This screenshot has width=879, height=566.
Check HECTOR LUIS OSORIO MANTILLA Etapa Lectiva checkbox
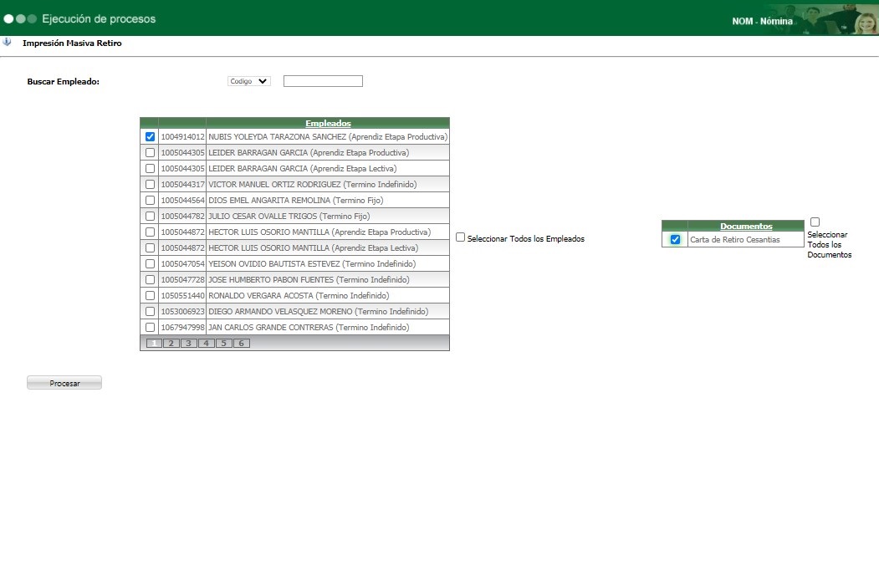pyautogui.click(x=150, y=247)
